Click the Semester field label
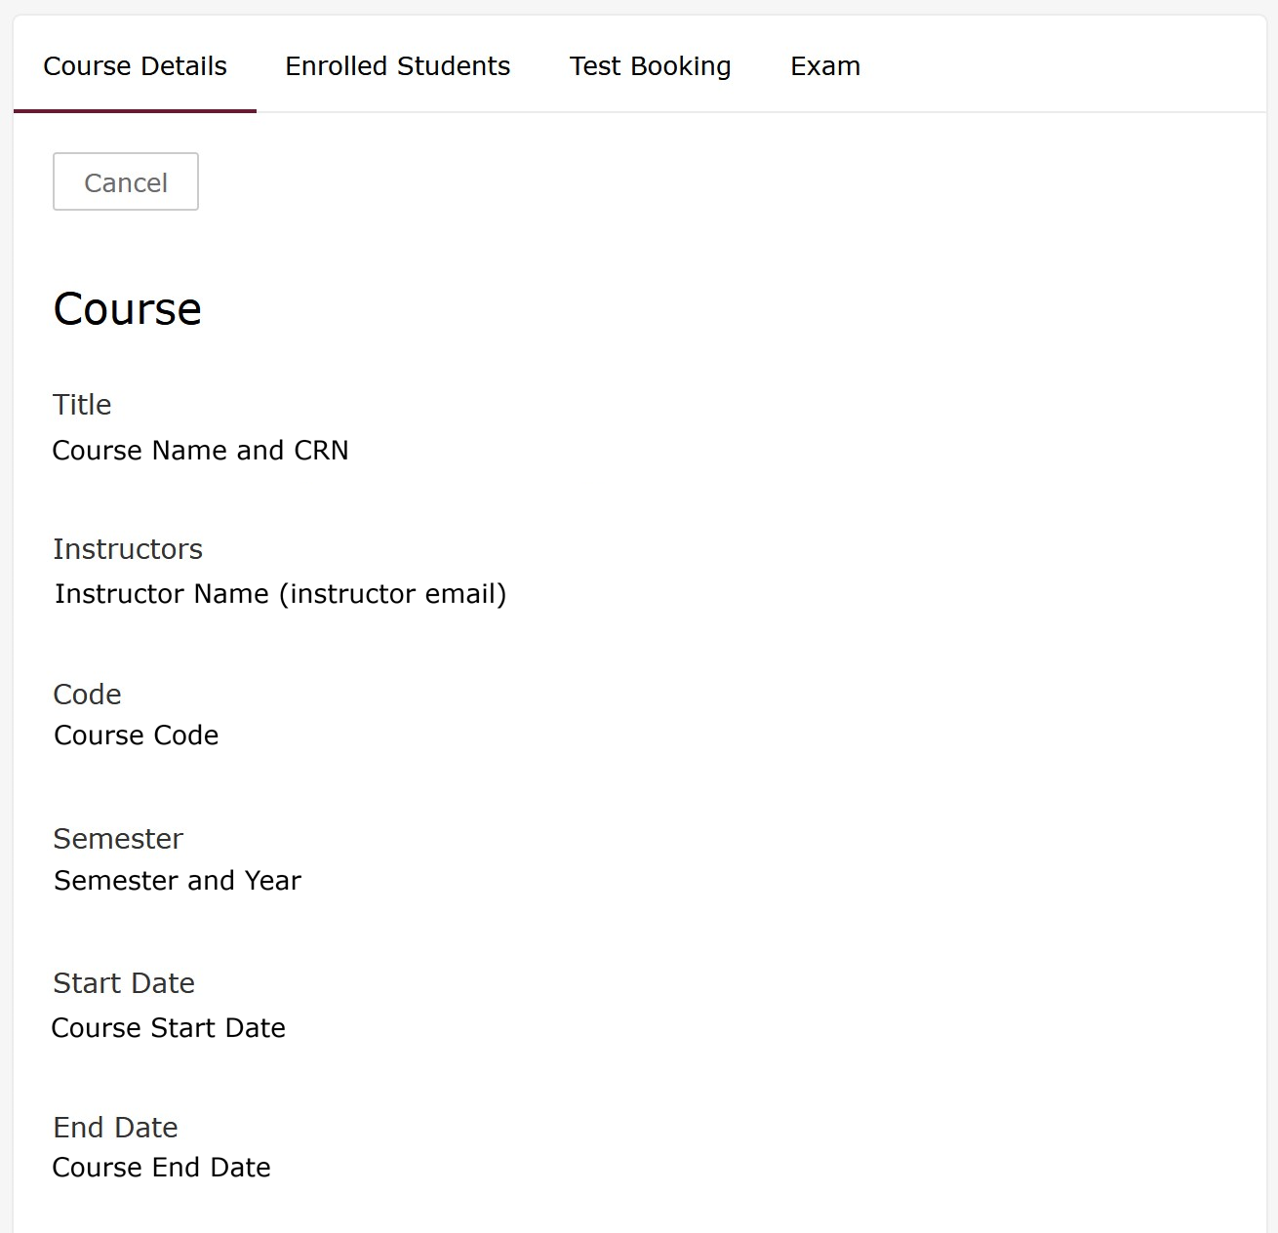Viewport: 1278px width, 1233px height. pyautogui.click(x=118, y=838)
